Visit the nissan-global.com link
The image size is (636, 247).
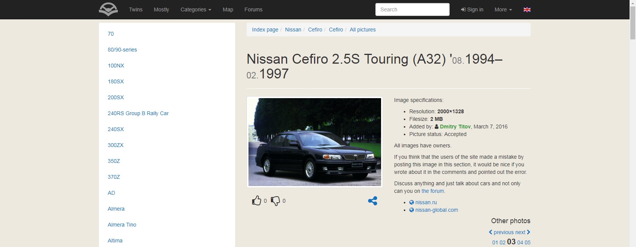(437, 210)
